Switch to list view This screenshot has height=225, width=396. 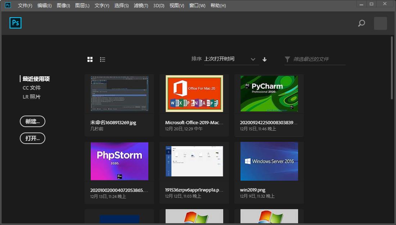click(103, 59)
